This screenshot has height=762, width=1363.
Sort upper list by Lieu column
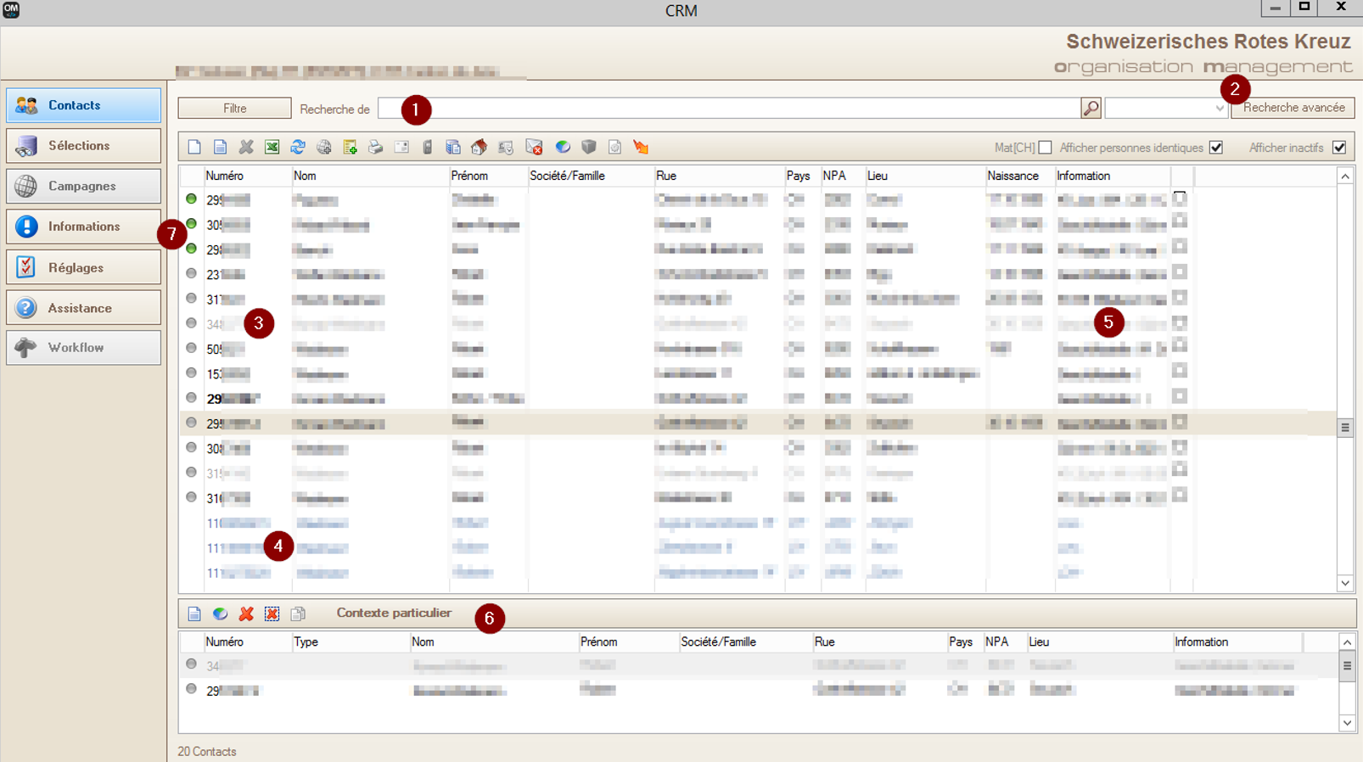coord(924,176)
